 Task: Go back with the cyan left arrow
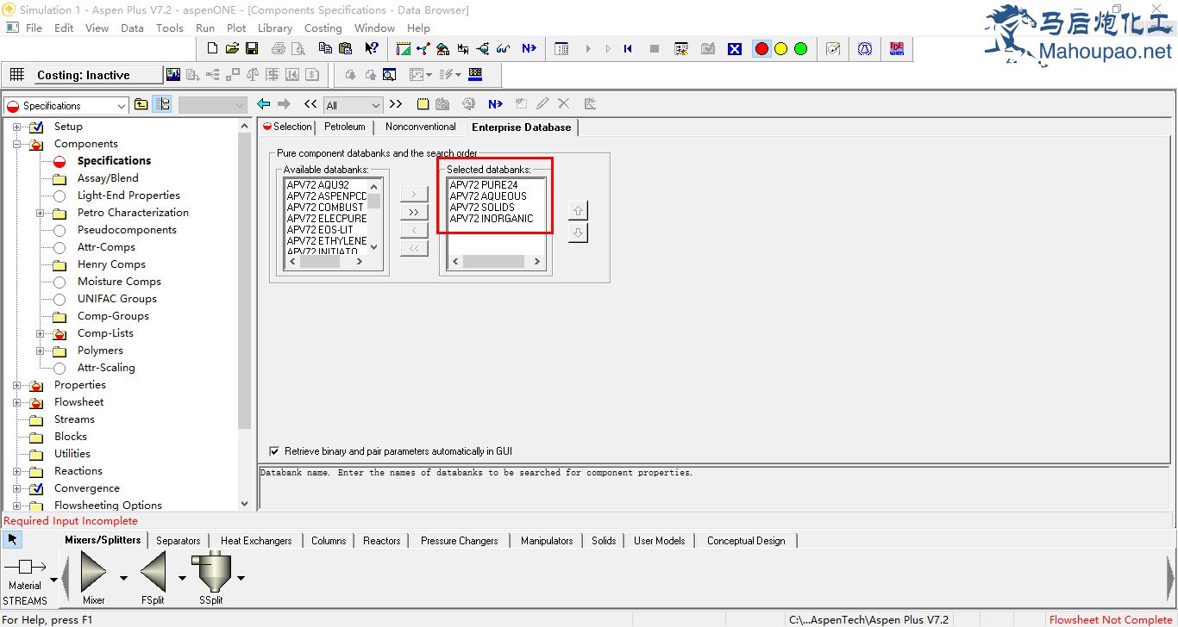(264, 104)
